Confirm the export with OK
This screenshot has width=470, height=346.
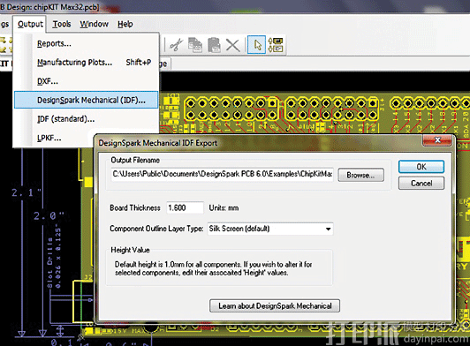(421, 167)
